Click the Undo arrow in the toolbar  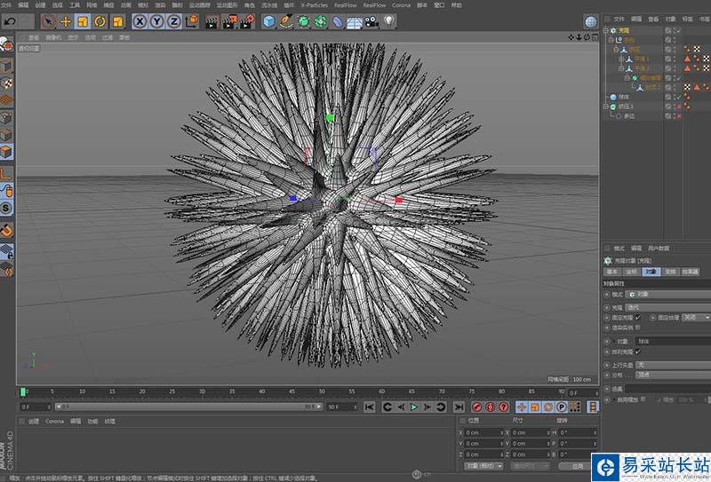pyautogui.click(x=11, y=20)
